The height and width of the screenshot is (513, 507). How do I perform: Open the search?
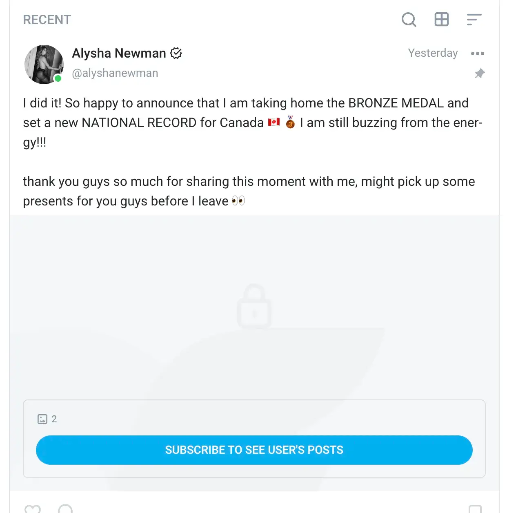pos(409,19)
